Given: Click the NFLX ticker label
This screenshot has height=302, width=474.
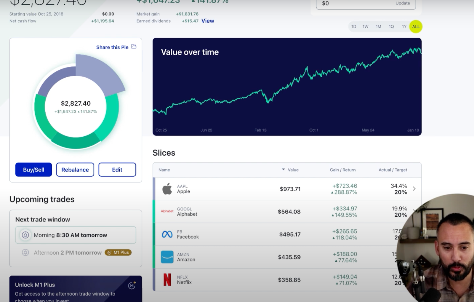Looking at the screenshot, I should [x=182, y=277].
